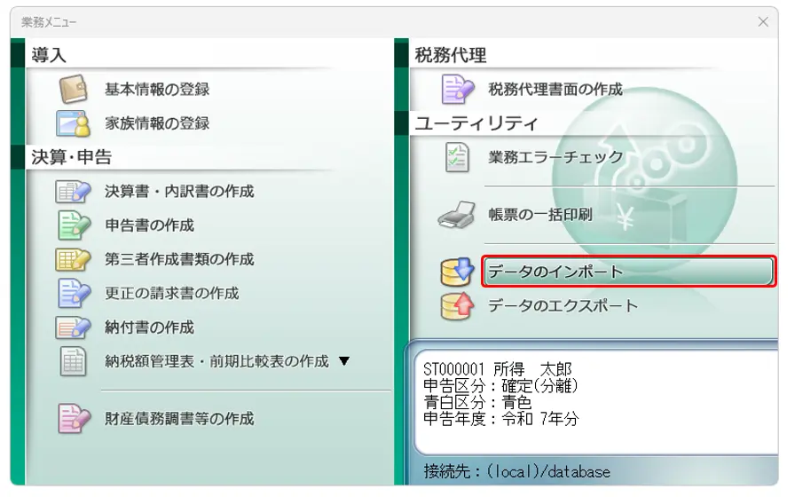Viewport: 795px width, 497px height.
Task: Click the 税務代理書面 pencil document icon
Action: (458, 90)
